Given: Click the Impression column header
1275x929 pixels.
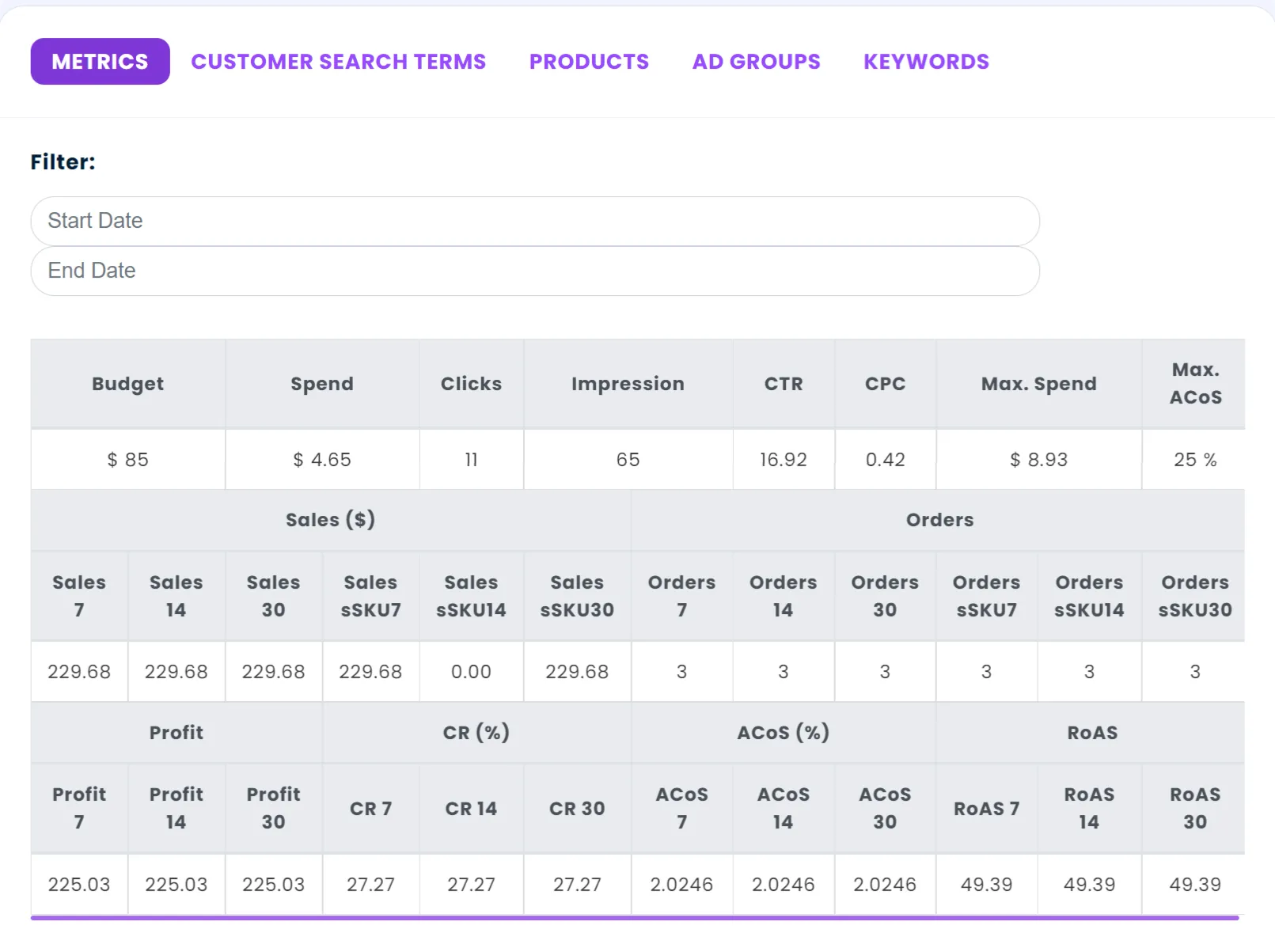Looking at the screenshot, I should (x=628, y=384).
